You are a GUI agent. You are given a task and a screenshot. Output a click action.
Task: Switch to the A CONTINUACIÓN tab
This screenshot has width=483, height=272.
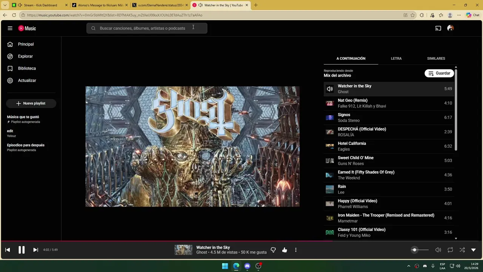[x=351, y=59]
